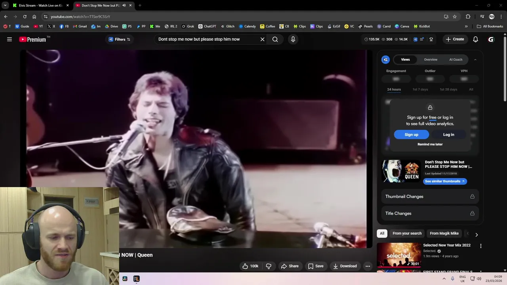
Task: Run search with the magnifier button
Action: click(275, 39)
